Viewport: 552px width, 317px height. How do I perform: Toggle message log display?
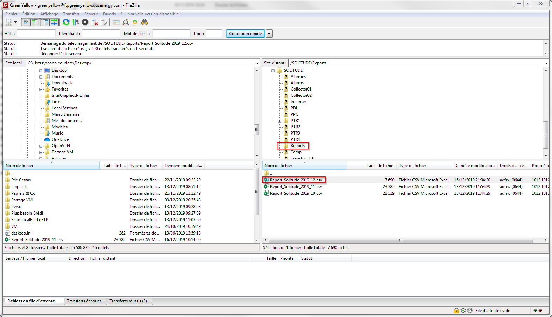coord(26,22)
